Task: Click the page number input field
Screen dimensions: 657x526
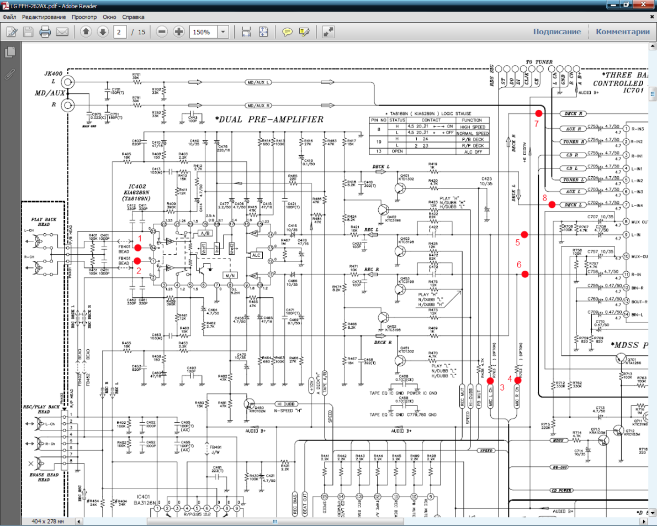Action: (x=120, y=32)
